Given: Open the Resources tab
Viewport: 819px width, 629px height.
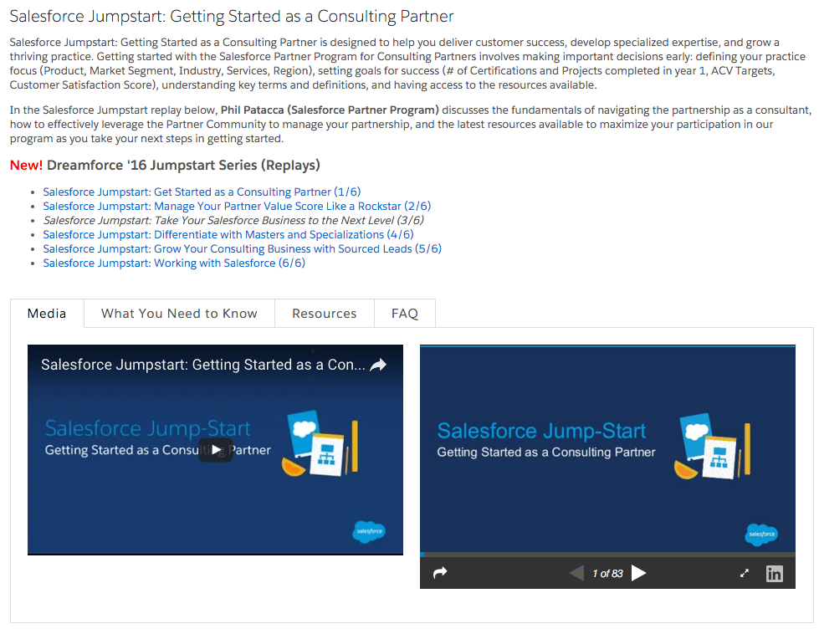Looking at the screenshot, I should click(x=325, y=314).
